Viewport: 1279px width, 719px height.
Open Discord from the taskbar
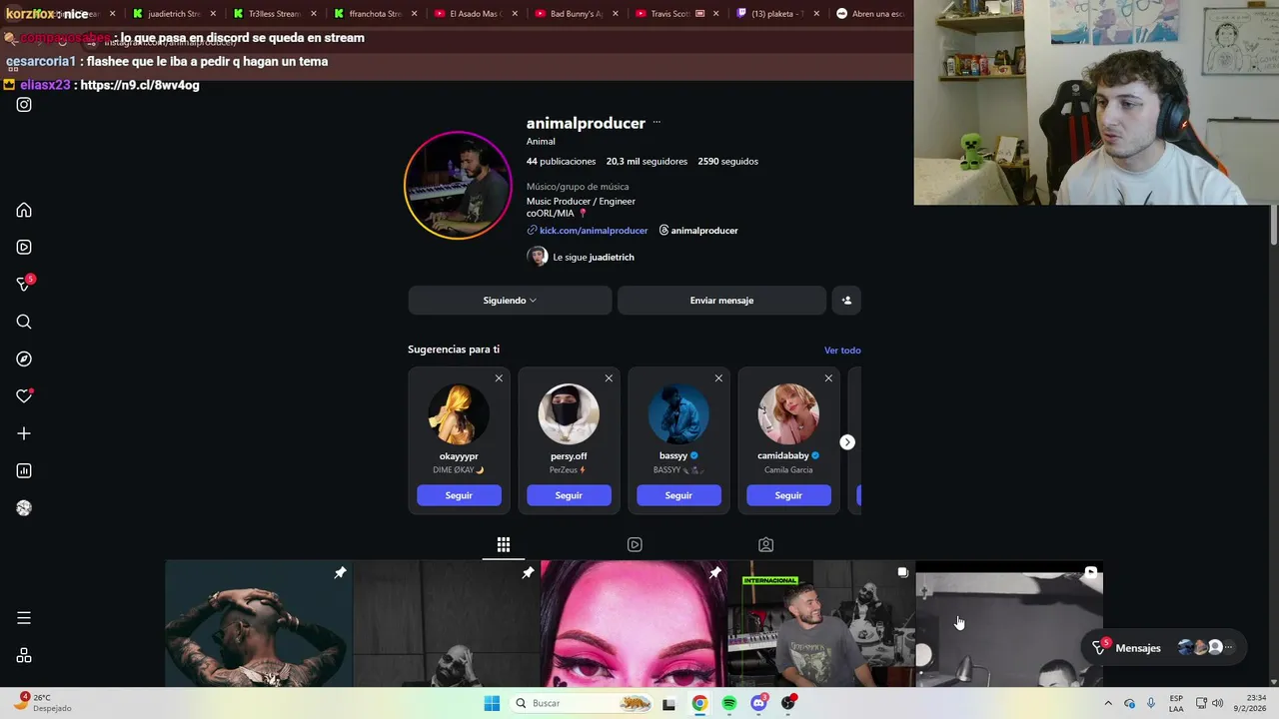coord(758,703)
